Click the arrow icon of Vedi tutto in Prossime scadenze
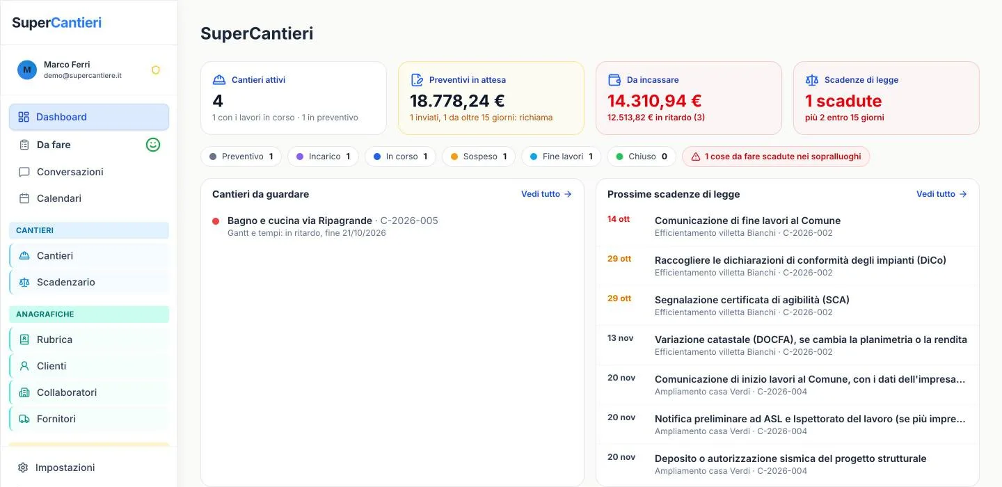The height and width of the screenshot is (487, 1002). (963, 194)
